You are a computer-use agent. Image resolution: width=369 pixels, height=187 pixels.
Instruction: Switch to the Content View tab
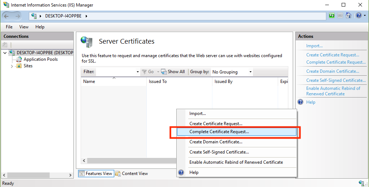click(x=131, y=174)
